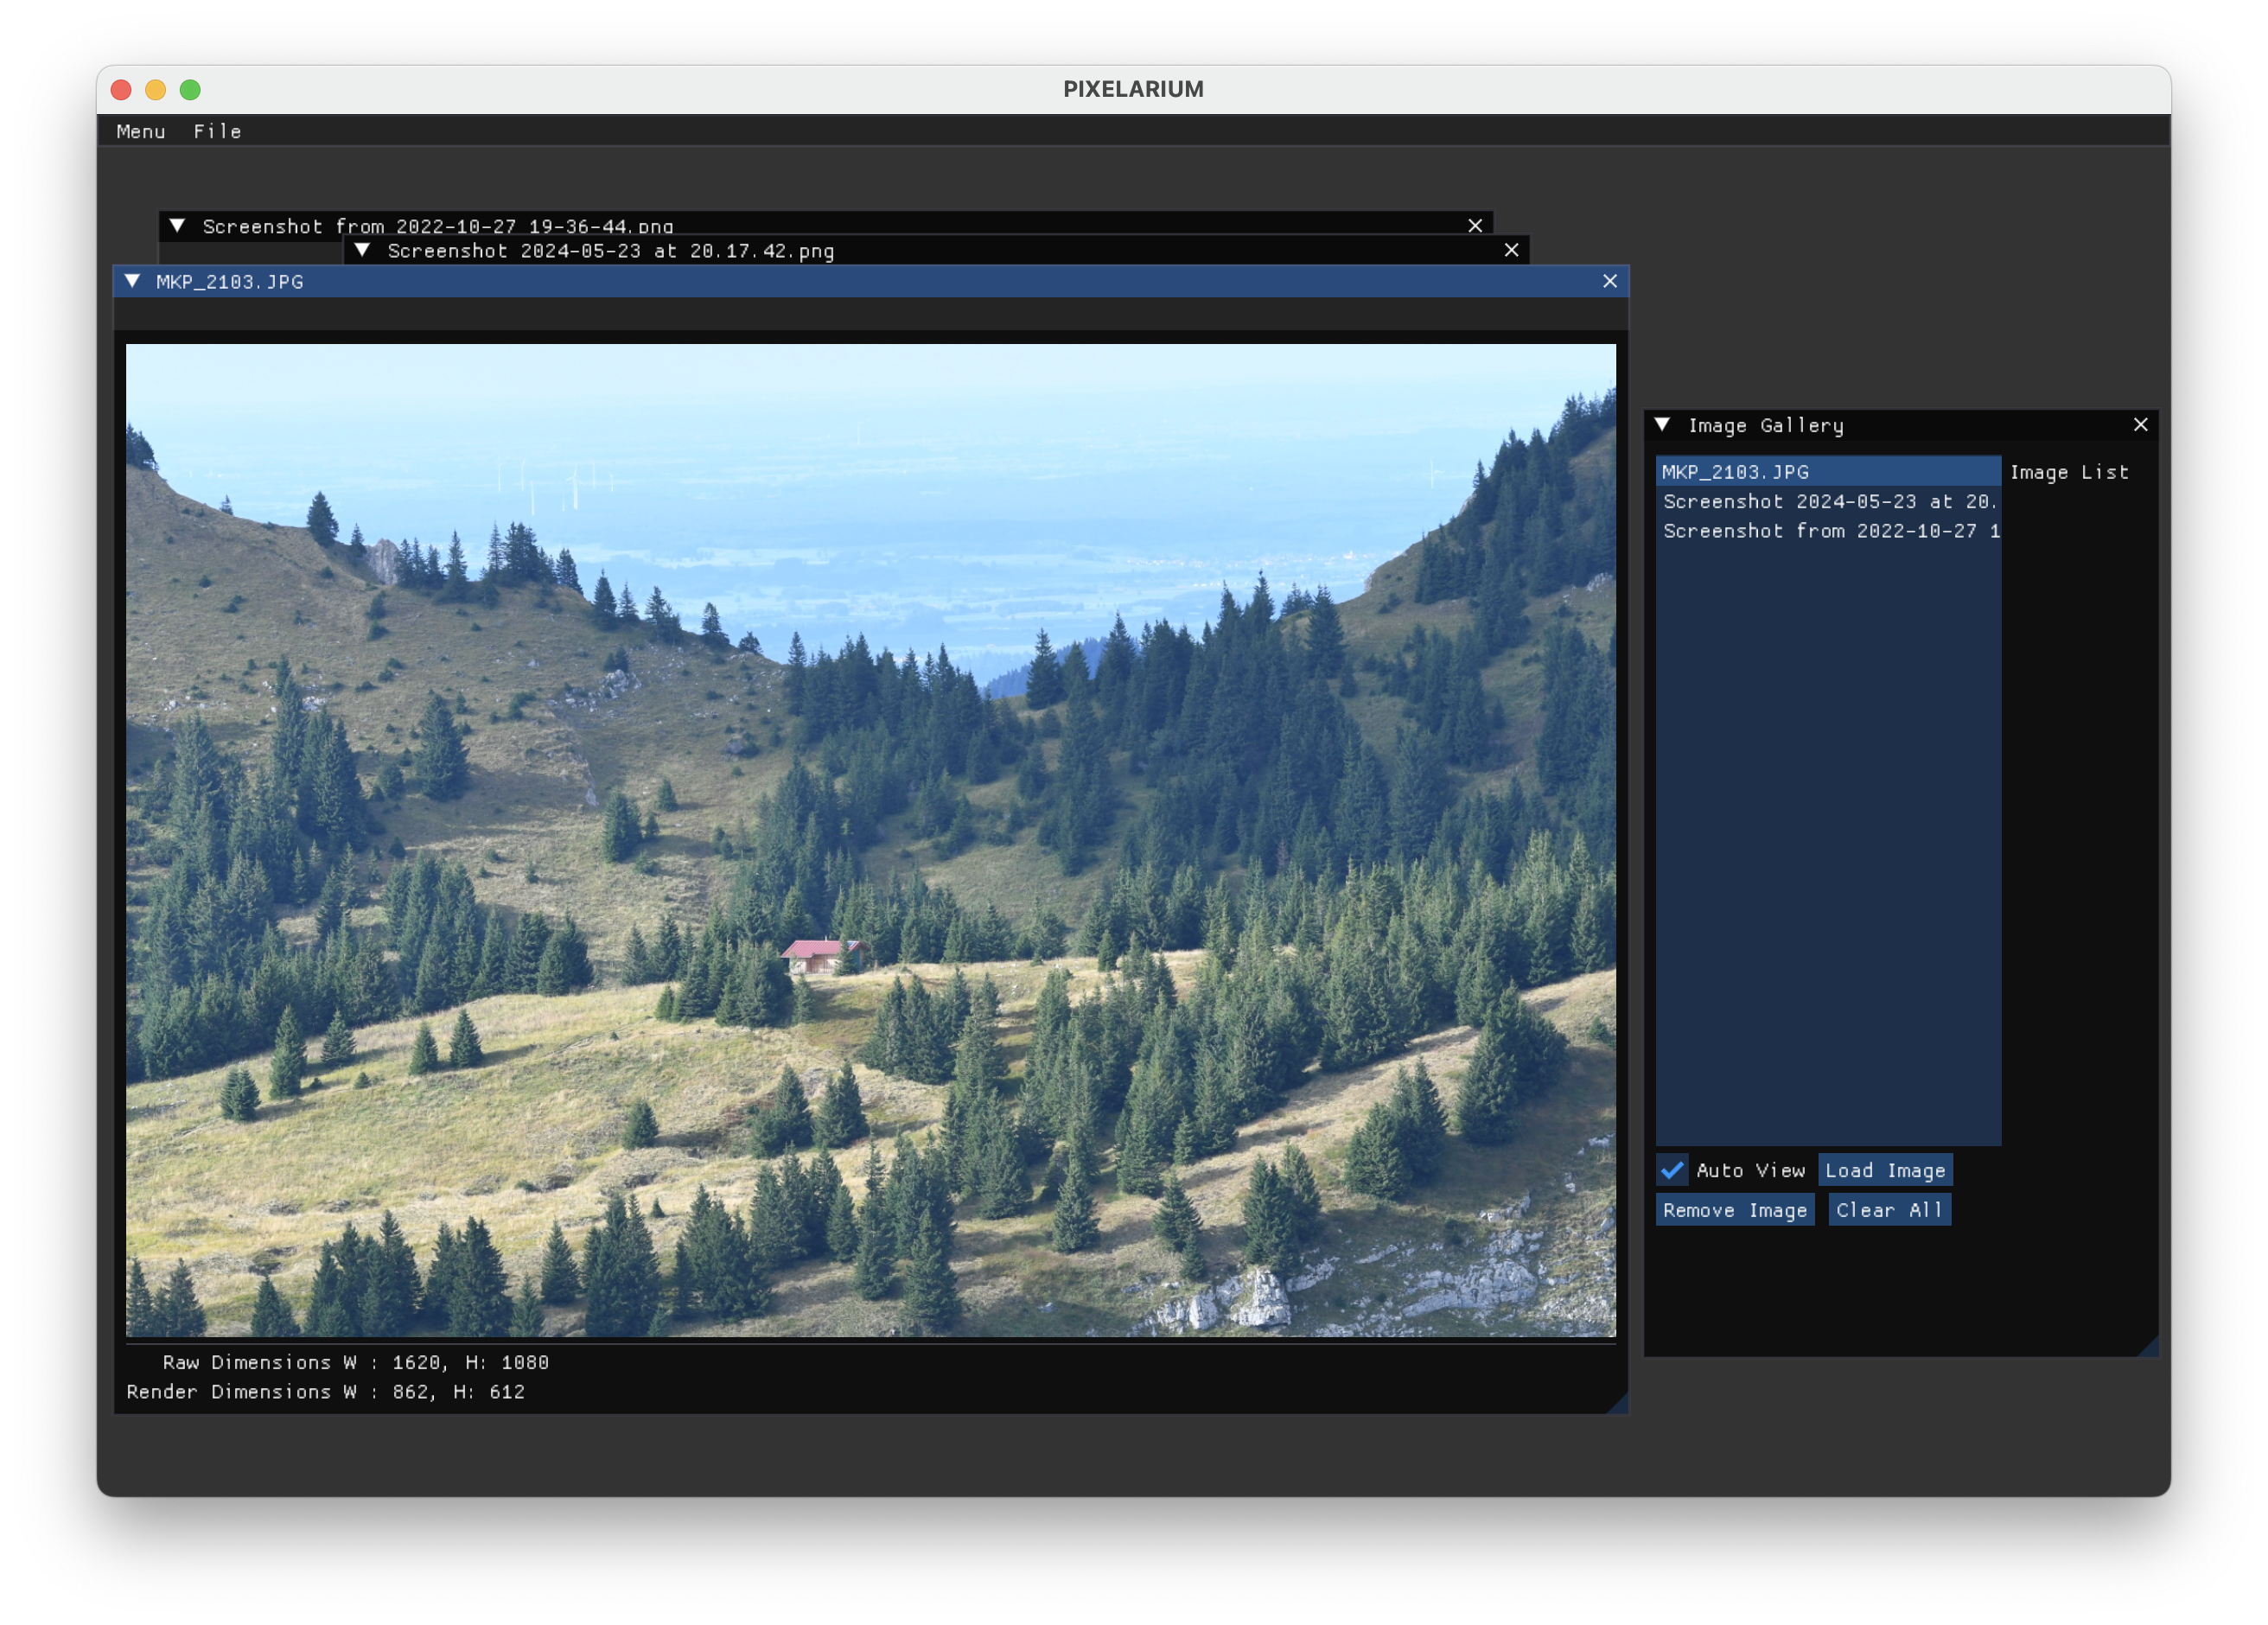2268x1625 pixels.
Task: Collapse Screenshot from 2022-10-27 window triangle
Action: coord(177,226)
